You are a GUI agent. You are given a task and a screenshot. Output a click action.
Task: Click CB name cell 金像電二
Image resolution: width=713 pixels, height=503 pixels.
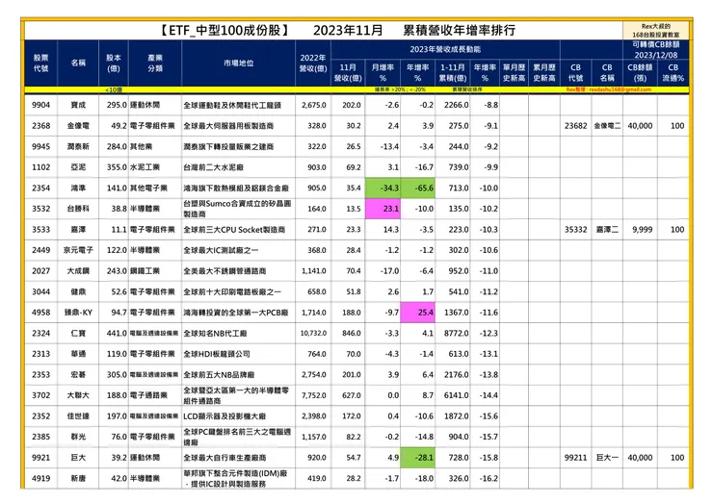(x=607, y=126)
